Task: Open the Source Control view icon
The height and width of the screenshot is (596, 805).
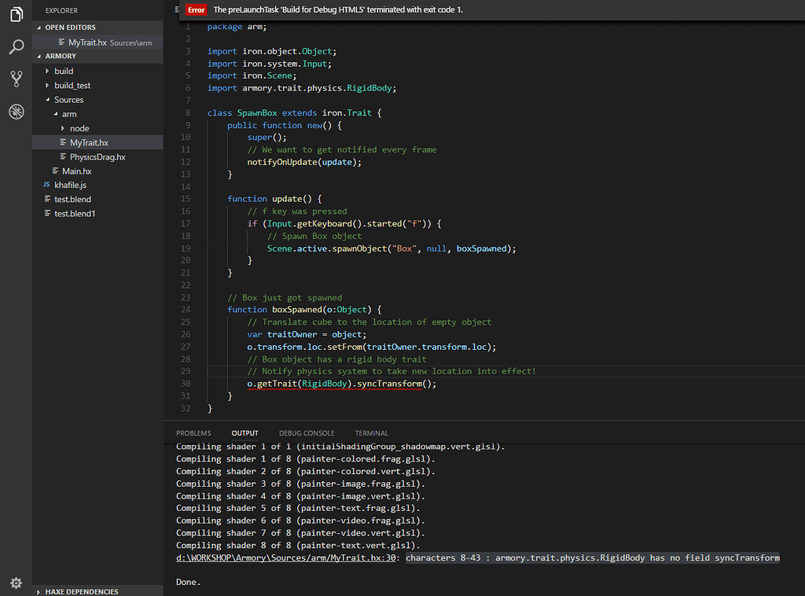Action: click(x=16, y=79)
